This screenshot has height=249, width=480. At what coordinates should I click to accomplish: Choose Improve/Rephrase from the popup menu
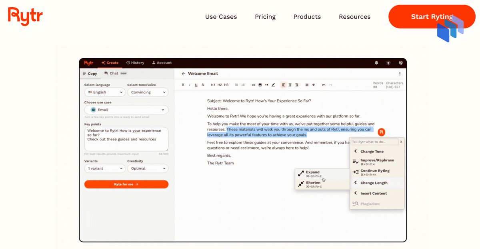pyautogui.click(x=377, y=162)
